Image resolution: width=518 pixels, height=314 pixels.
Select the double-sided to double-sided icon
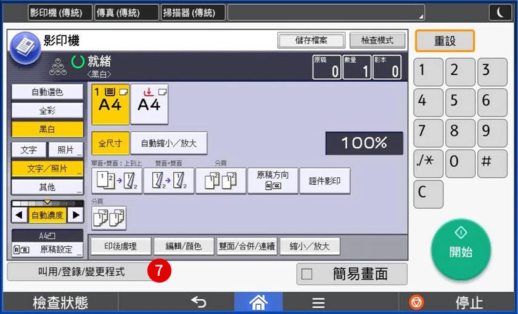(169, 181)
